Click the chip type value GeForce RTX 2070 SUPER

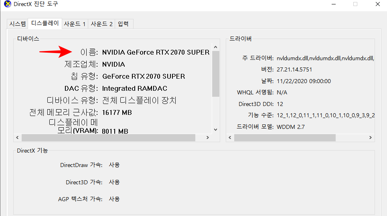(144, 76)
